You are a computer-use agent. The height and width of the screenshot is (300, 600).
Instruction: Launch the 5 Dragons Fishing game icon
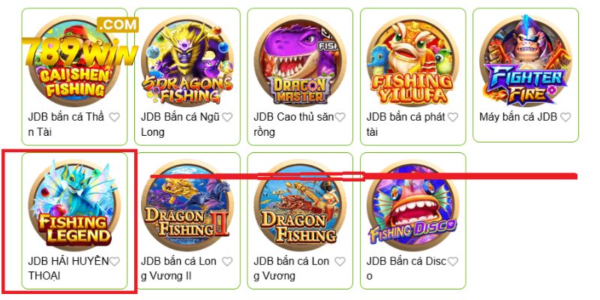187,61
